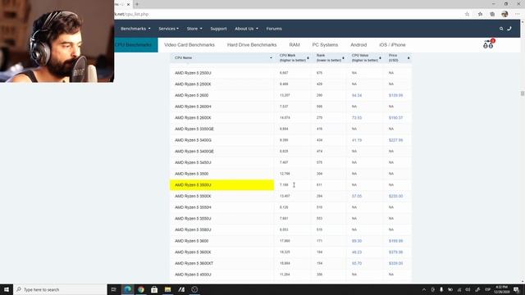The height and width of the screenshot is (295, 525).
Task: Click the Windows taskbar search box
Action: pos(60,289)
